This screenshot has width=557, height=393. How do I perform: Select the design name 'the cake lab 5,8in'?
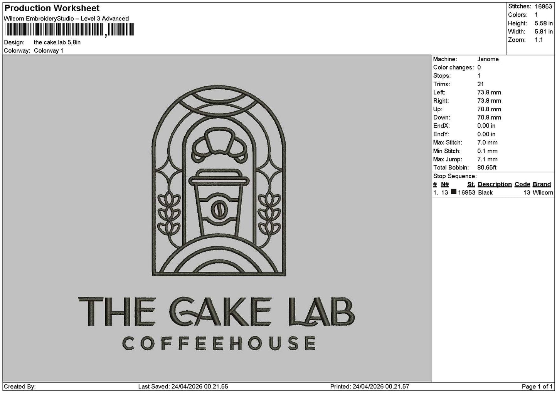click(x=57, y=42)
